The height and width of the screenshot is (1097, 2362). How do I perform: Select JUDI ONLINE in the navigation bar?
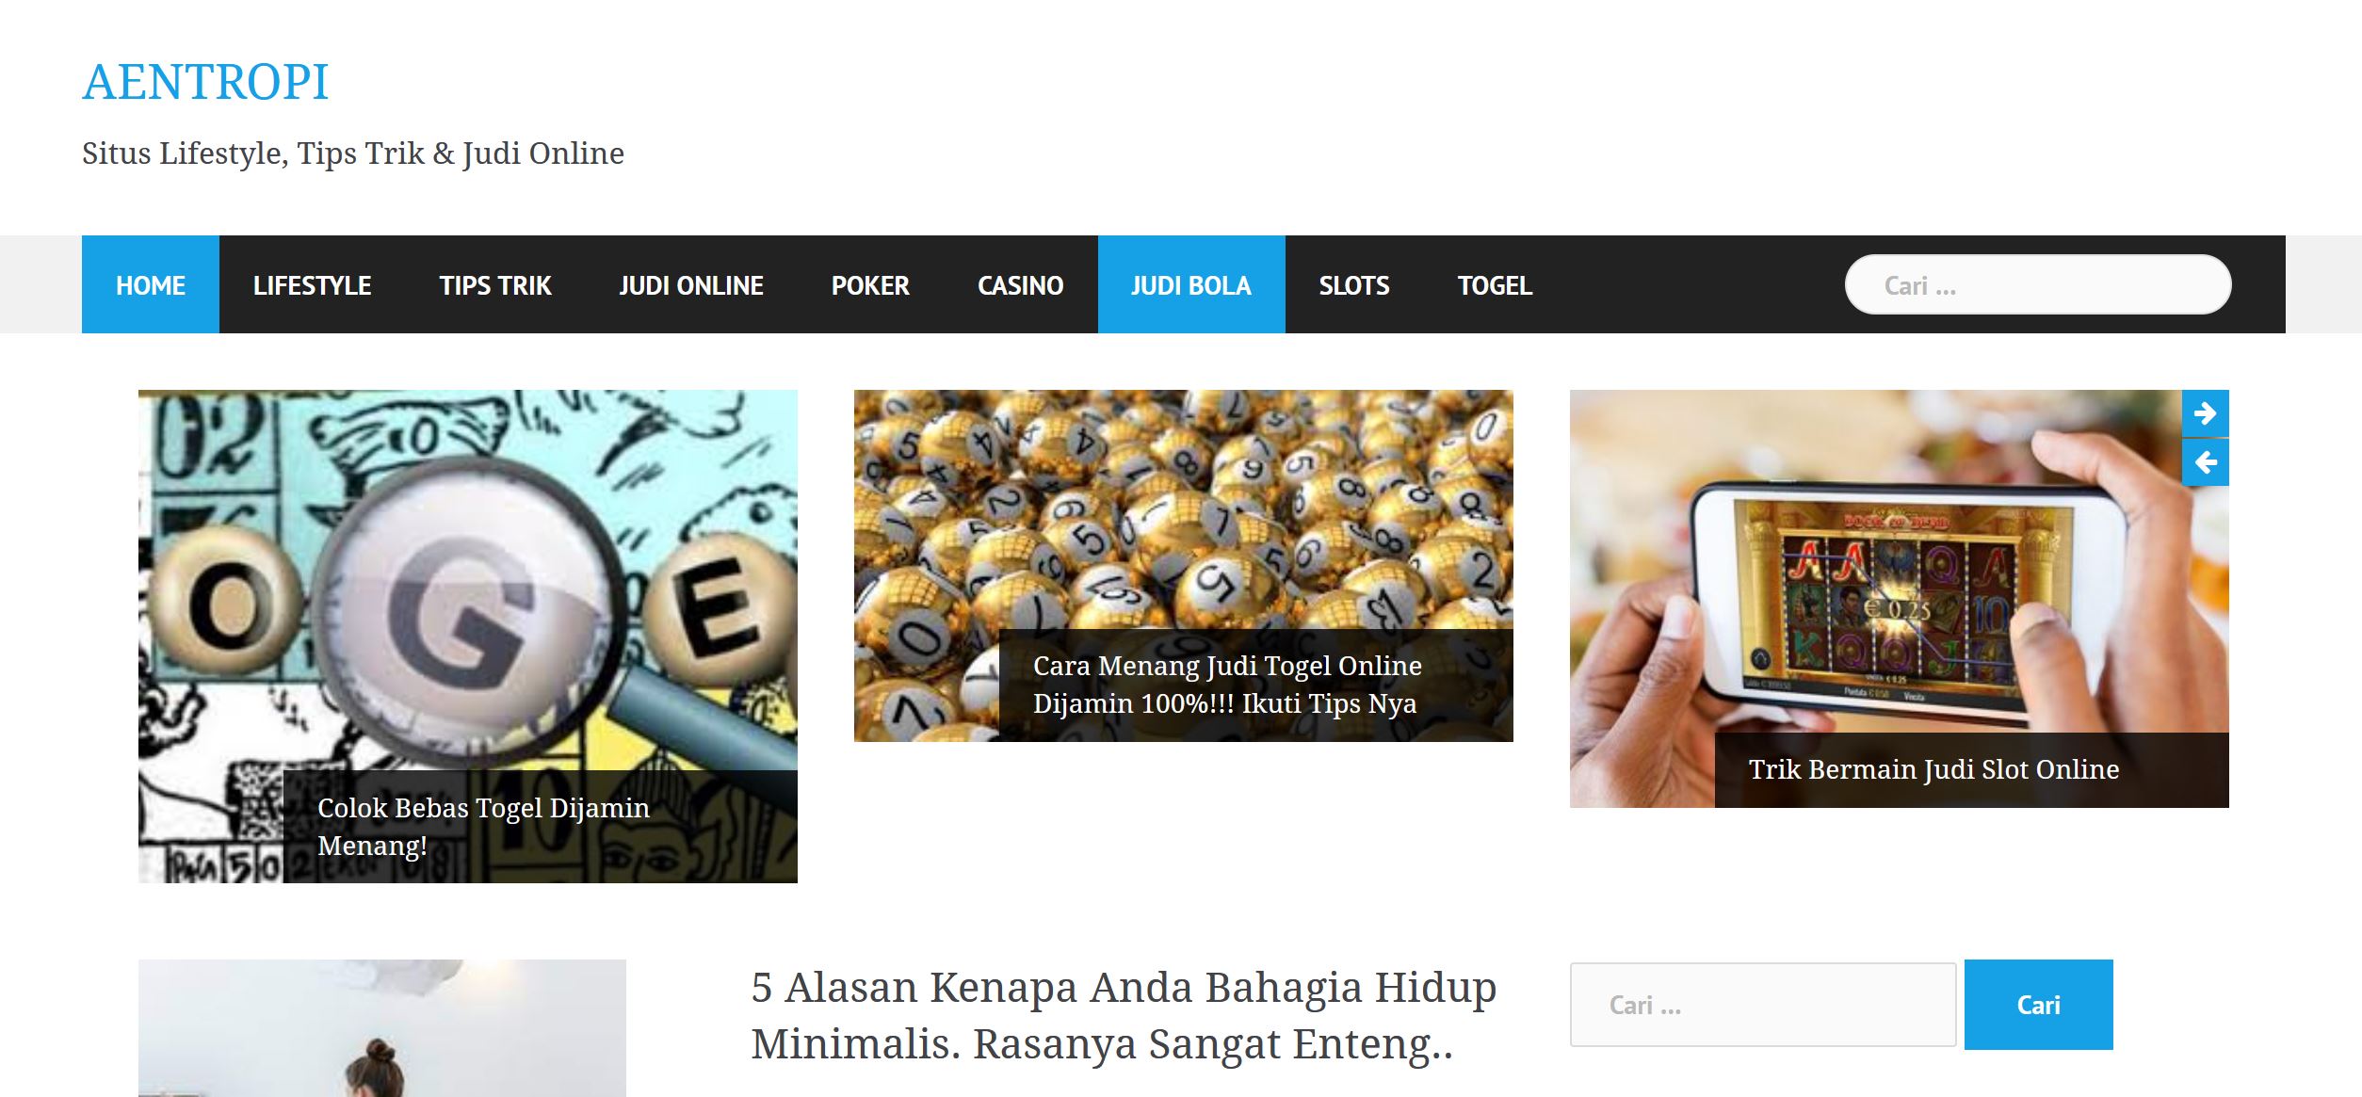[x=691, y=284]
